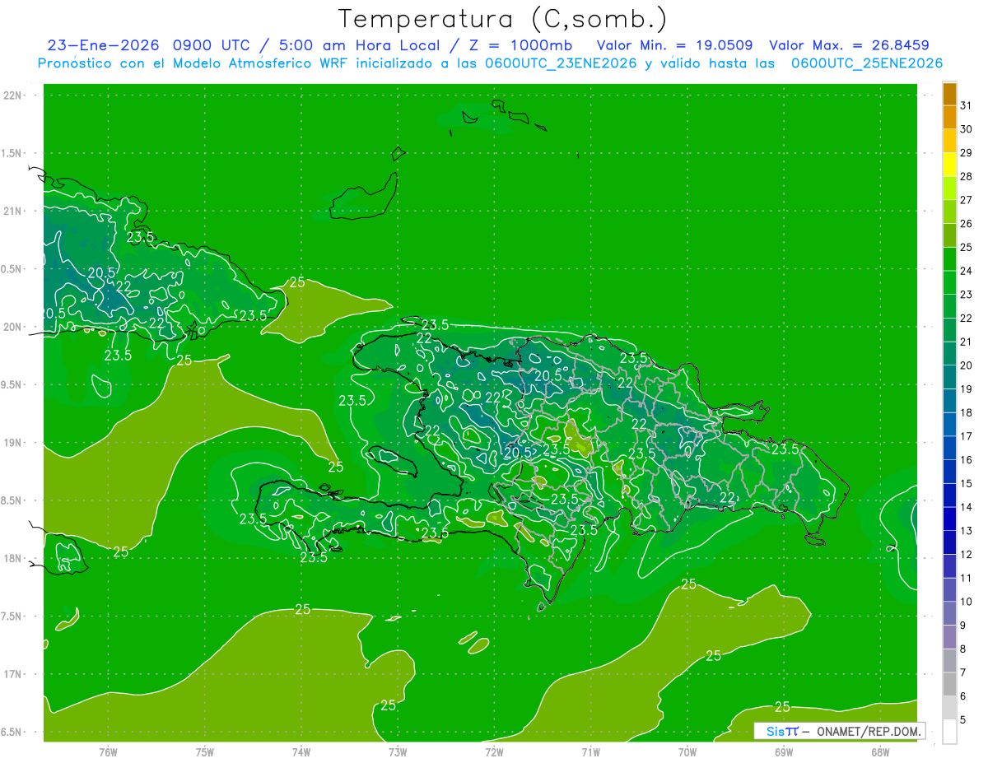Screen dimensions: 988x763
Task: Select the orange swatch between 30 and 31
Action: [949, 118]
